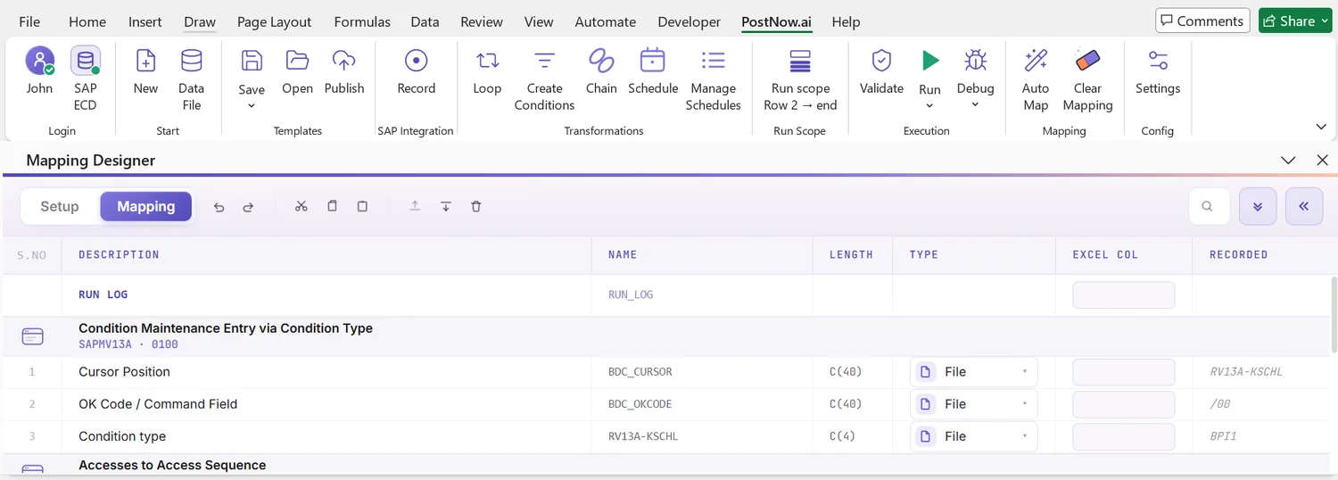Switch to the Mapping view
Screen dimensions: 1338x480
146,206
